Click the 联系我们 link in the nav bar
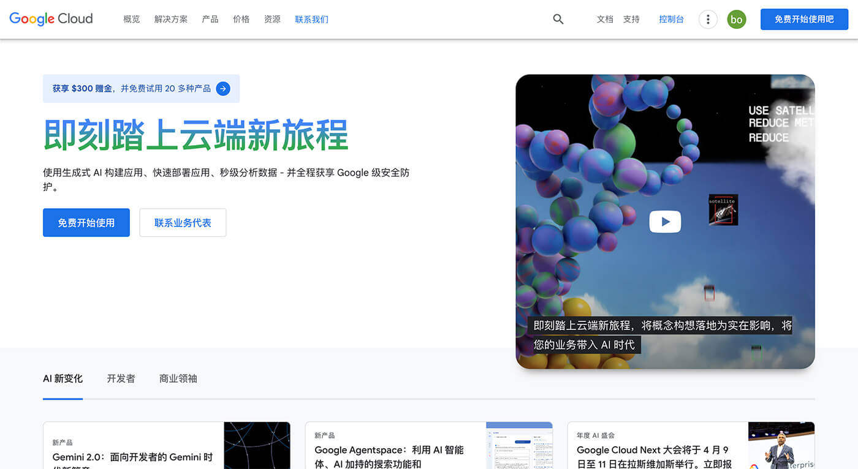Image resolution: width=858 pixels, height=469 pixels. (312, 20)
